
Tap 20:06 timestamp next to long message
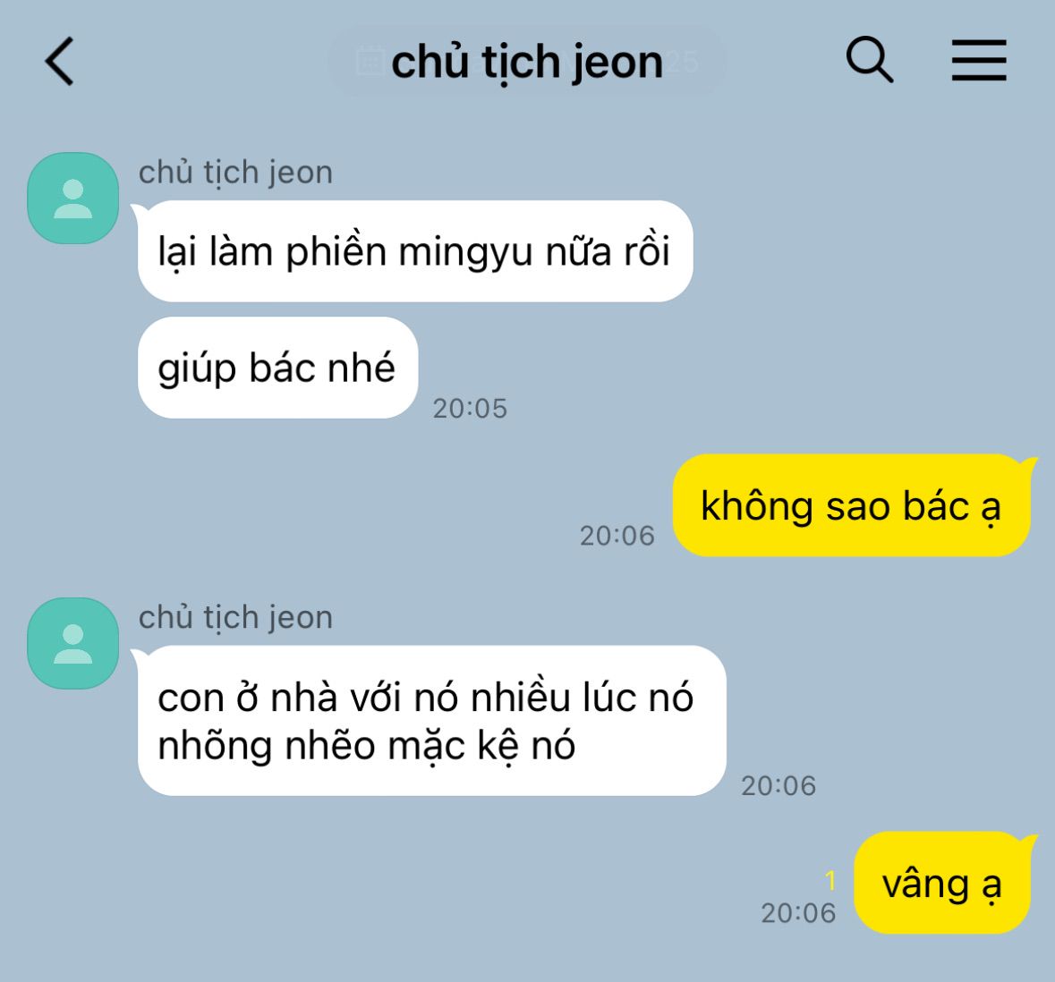[778, 785]
